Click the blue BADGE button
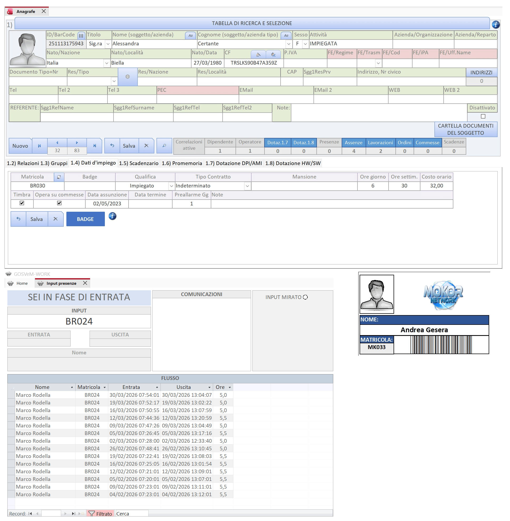 point(85,219)
